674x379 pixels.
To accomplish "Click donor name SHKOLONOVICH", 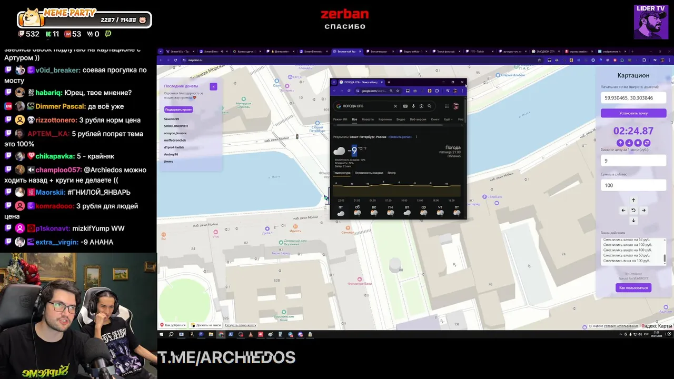I will (176, 126).
